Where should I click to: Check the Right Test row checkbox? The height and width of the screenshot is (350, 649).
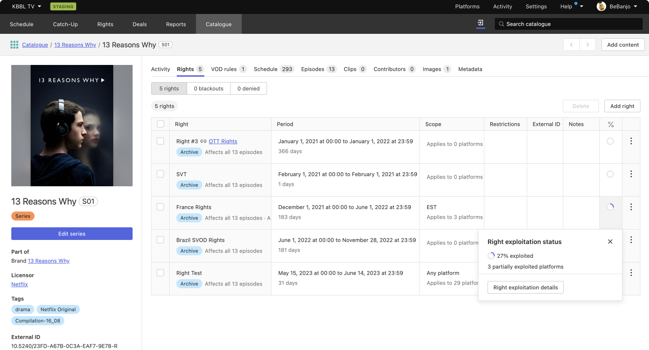coord(160,273)
